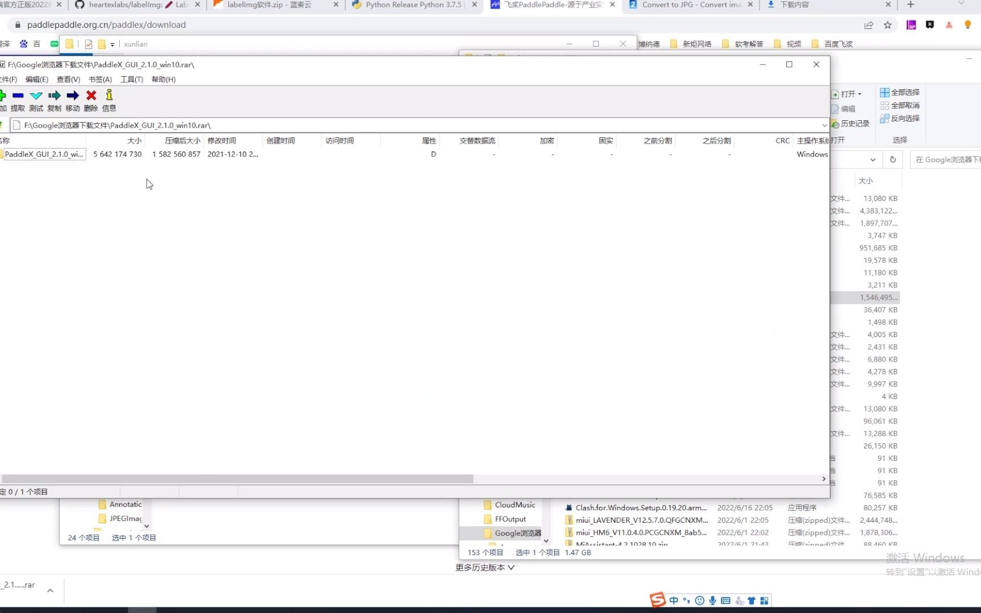Select miui_HM6_V11.0.4.0 zip file
981x613 pixels.
(x=642, y=532)
